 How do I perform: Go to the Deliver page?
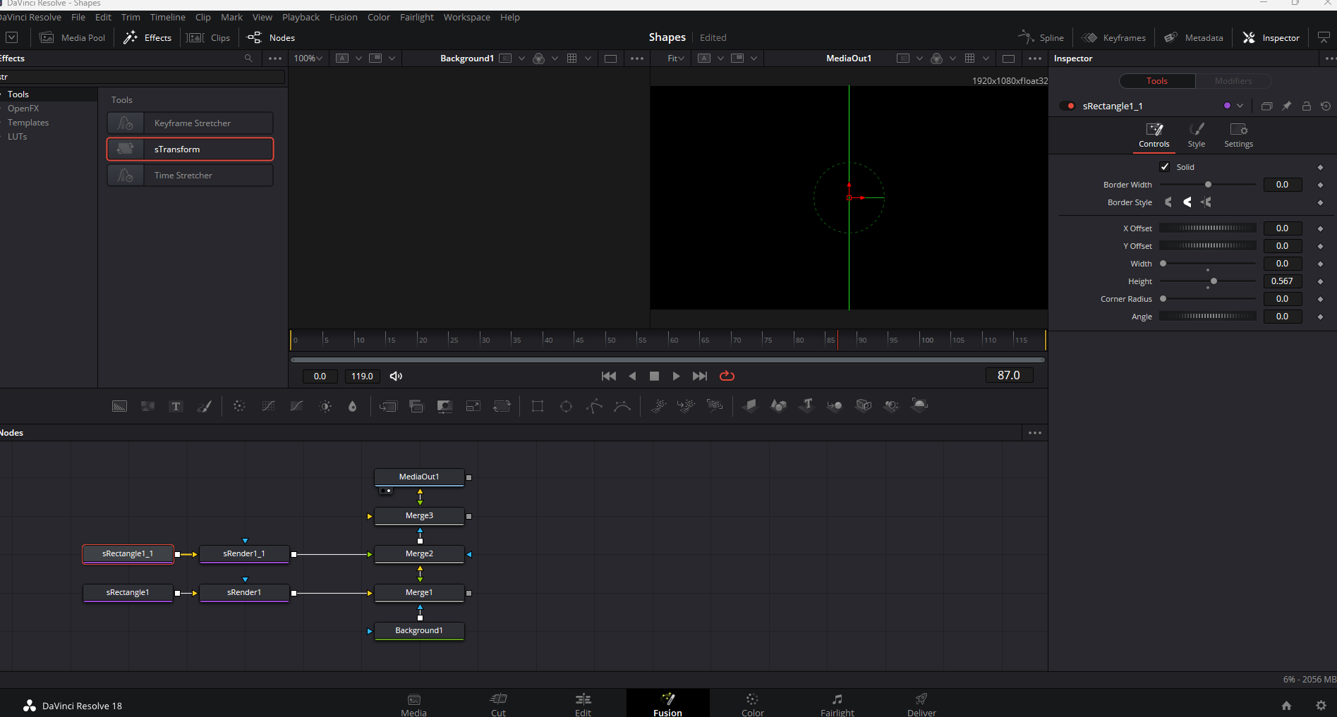pyautogui.click(x=921, y=704)
